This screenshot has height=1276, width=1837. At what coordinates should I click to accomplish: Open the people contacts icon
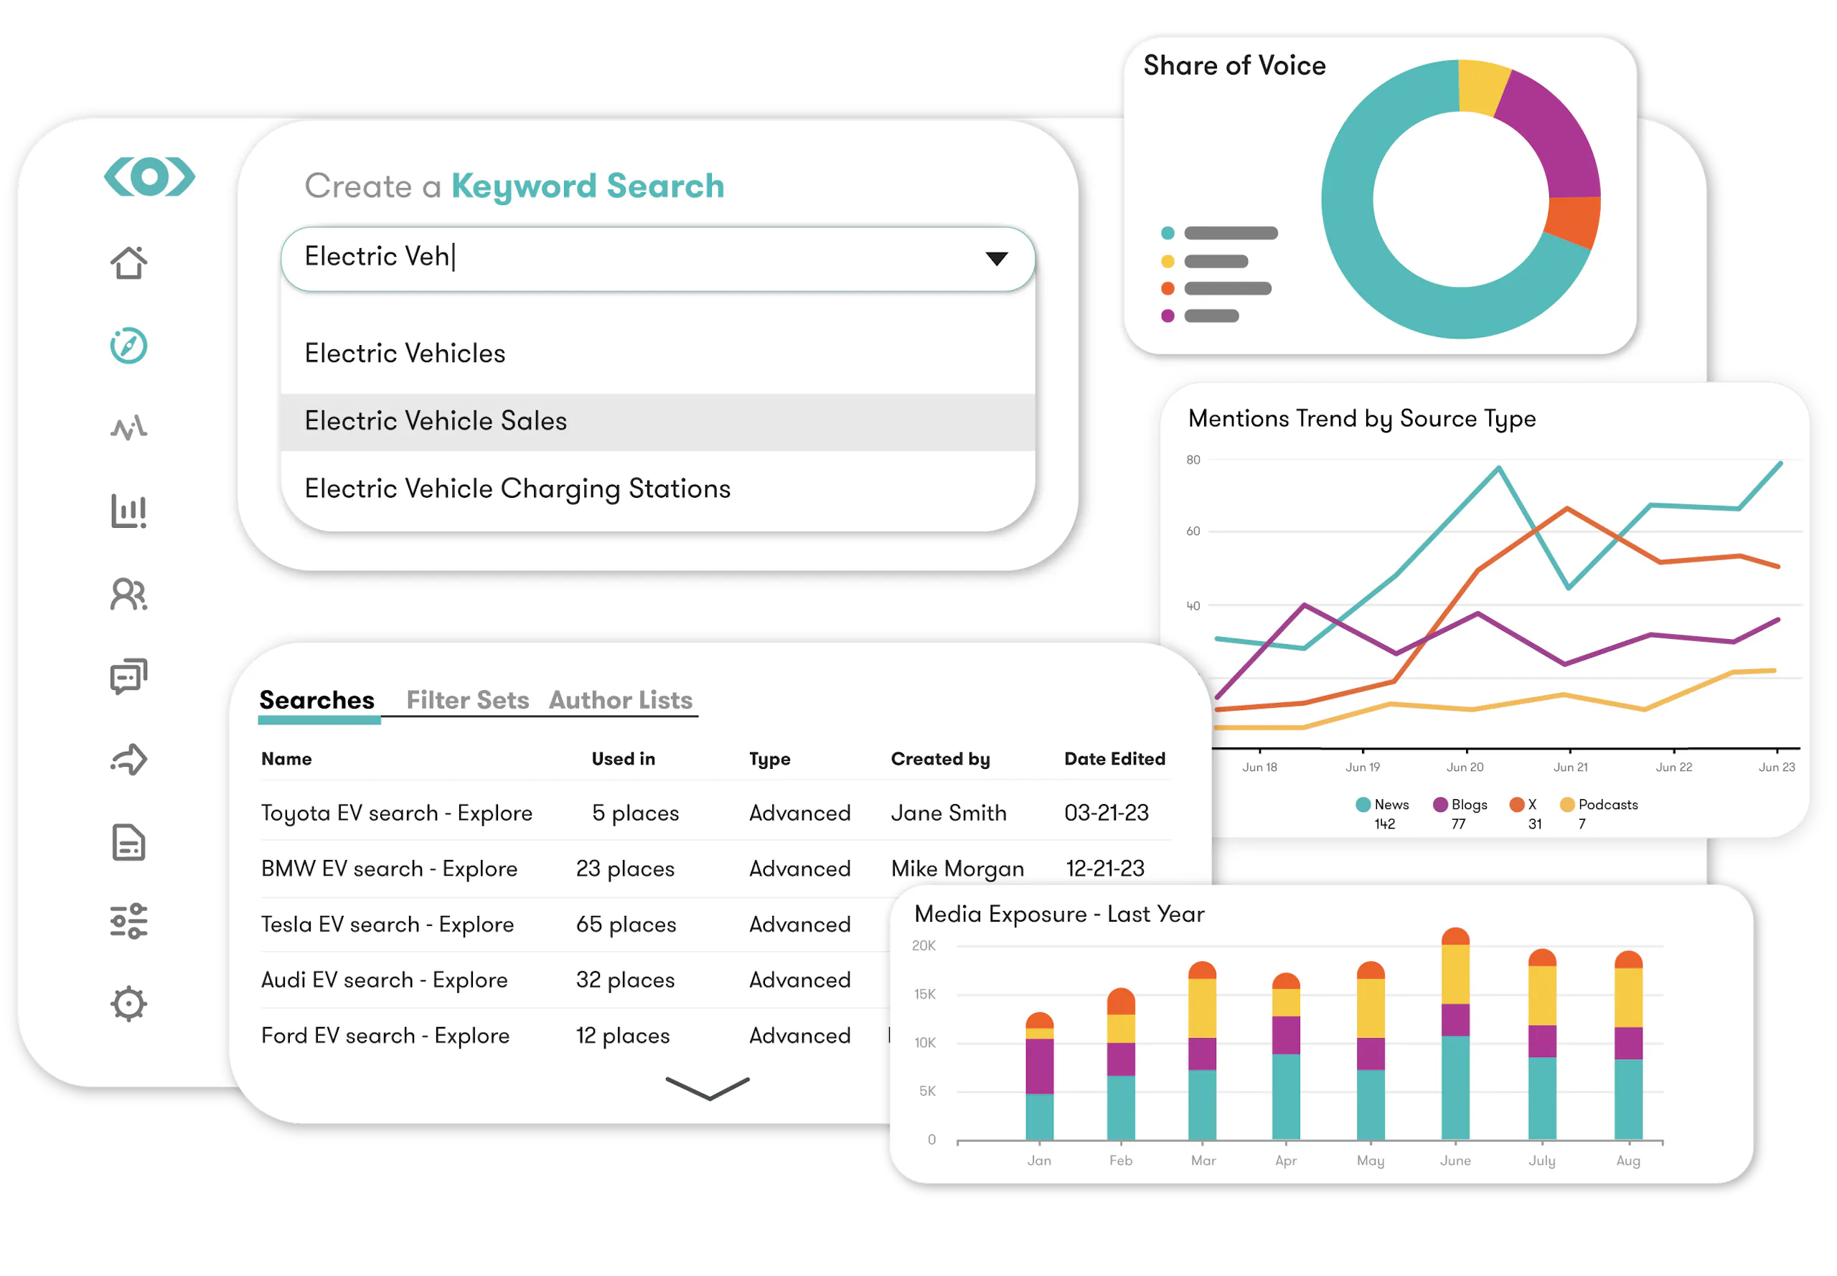pyautogui.click(x=128, y=594)
